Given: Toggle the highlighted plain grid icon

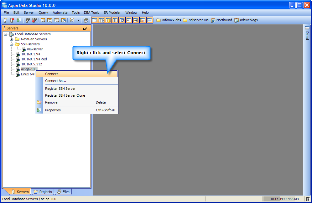Looking at the screenshot, I should click(x=115, y=20).
